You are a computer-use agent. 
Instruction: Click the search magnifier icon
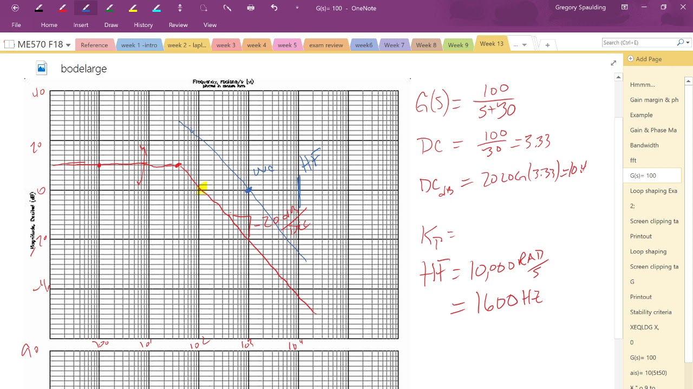pos(681,42)
